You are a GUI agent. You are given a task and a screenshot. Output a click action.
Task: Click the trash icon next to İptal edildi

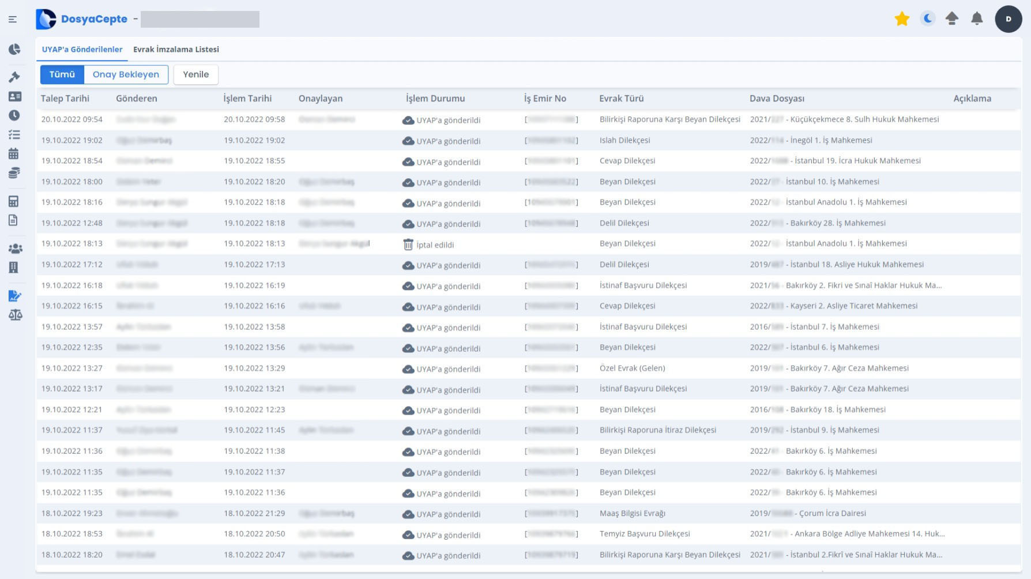(x=408, y=245)
